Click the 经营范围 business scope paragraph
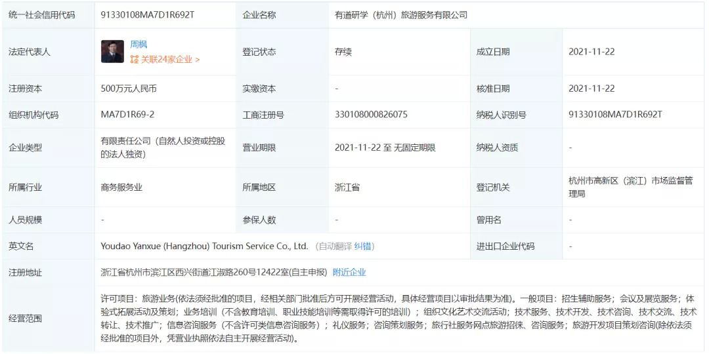 [x=398, y=319]
